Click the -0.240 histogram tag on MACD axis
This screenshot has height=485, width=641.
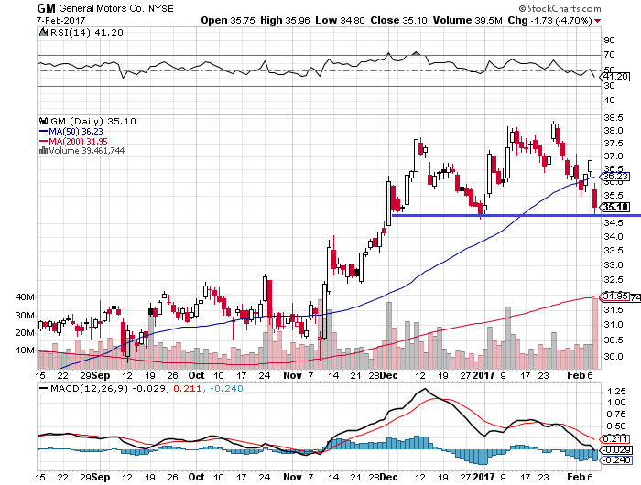pyautogui.click(x=615, y=460)
